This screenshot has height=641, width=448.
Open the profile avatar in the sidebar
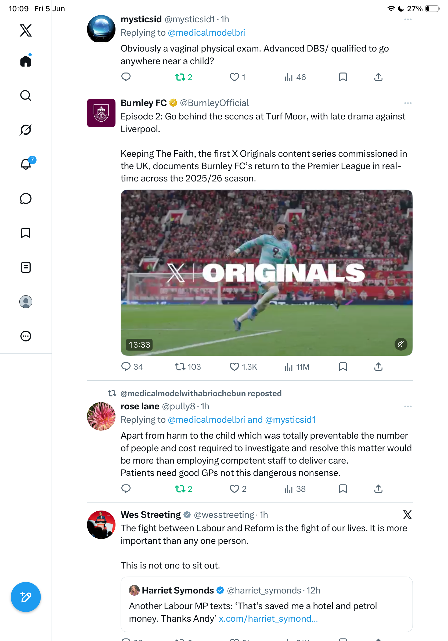pos(26,301)
